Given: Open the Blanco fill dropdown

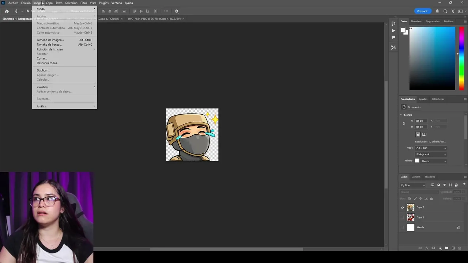Looking at the screenshot, I should tap(434, 161).
